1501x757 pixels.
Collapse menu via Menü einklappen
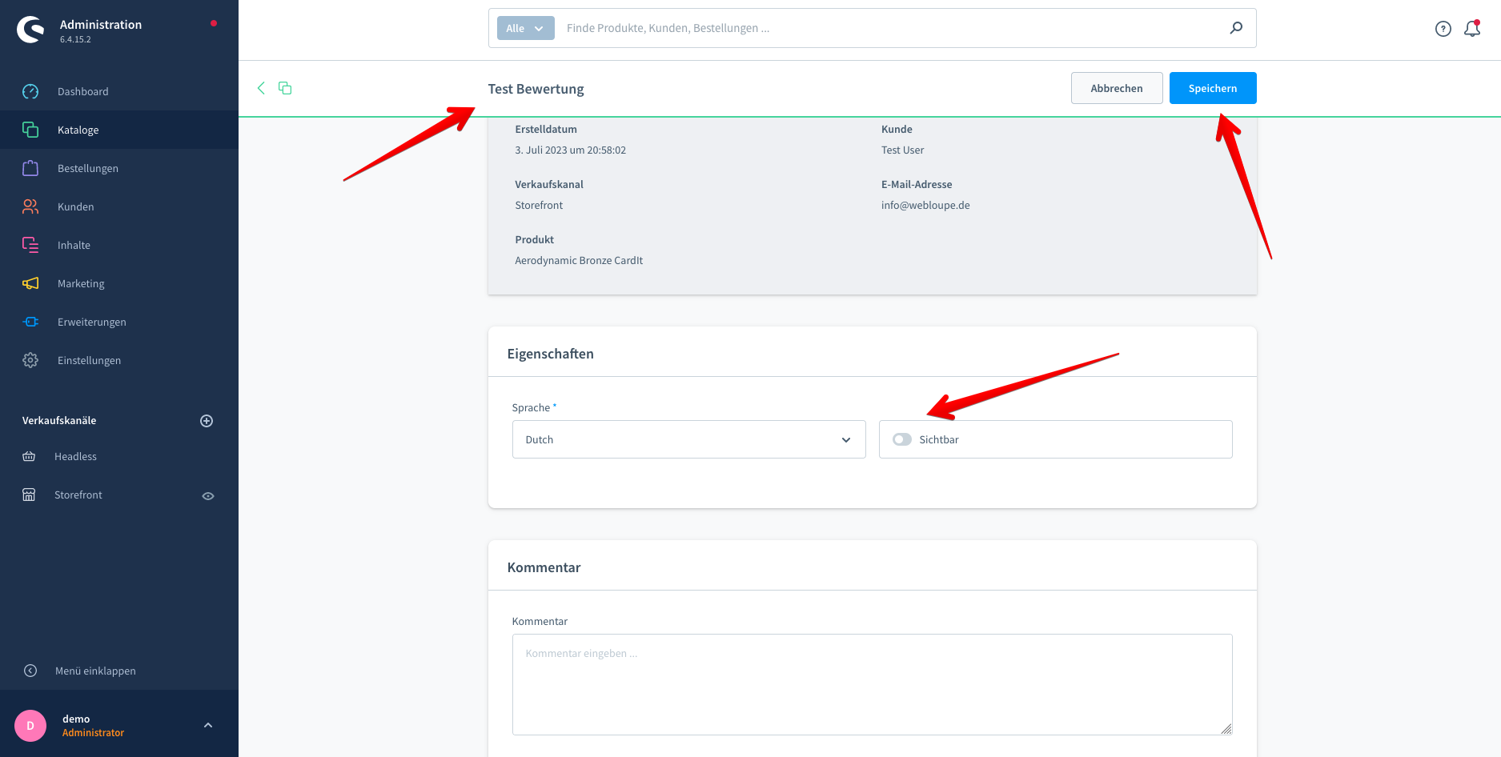pyautogui.click(x=94, y=671)
